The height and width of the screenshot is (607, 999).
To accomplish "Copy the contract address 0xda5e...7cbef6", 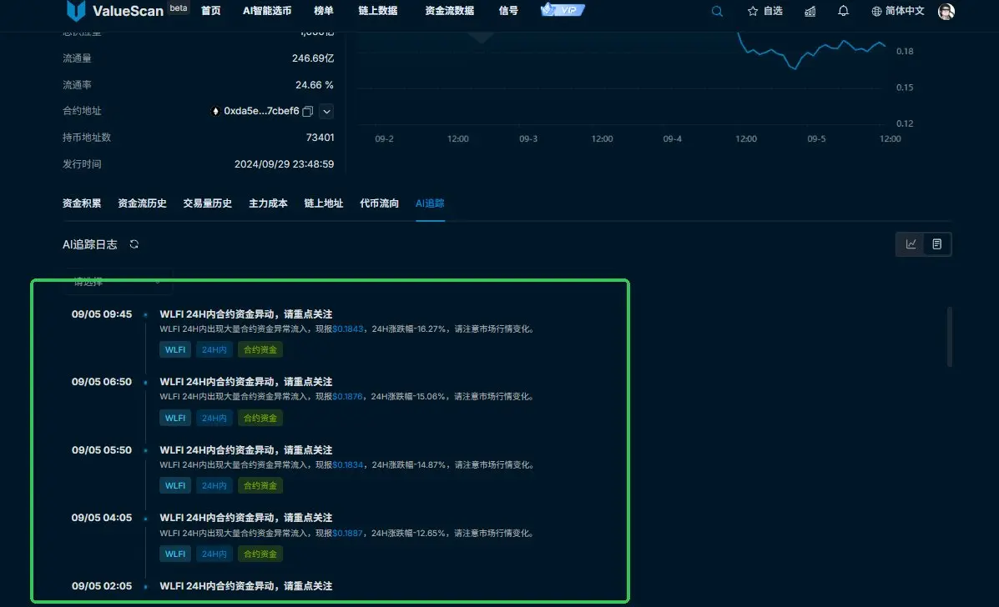I will pos(308,112).
